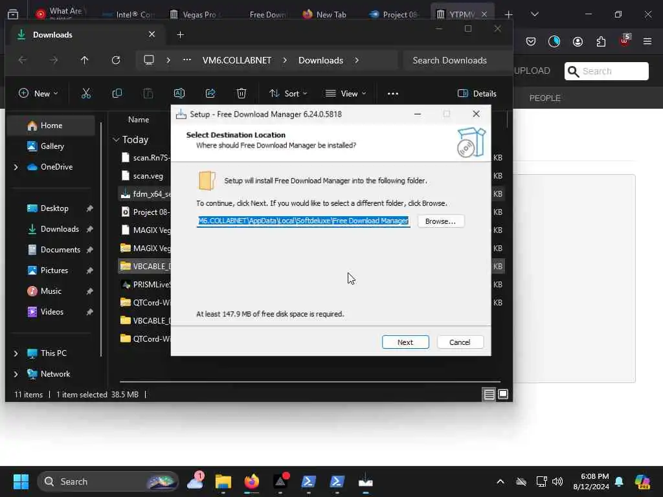Click the Name column header
Image resolution: width=663 pixels, height=497 pixels.
139,120
